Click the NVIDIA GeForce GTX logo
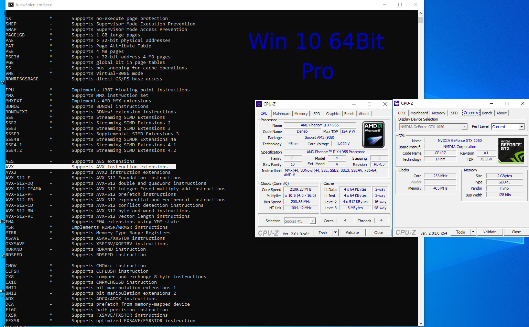This screenshot has width=529, height=327. pyautogui.click(x=511, y=150)
